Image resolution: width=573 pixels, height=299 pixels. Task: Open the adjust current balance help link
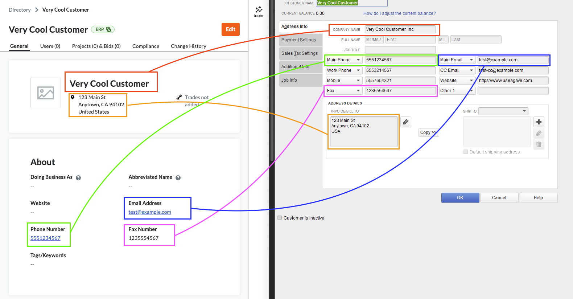[399, 13]
